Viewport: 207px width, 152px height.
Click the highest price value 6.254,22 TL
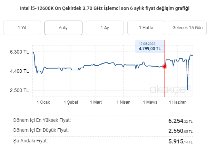(180, 121)
